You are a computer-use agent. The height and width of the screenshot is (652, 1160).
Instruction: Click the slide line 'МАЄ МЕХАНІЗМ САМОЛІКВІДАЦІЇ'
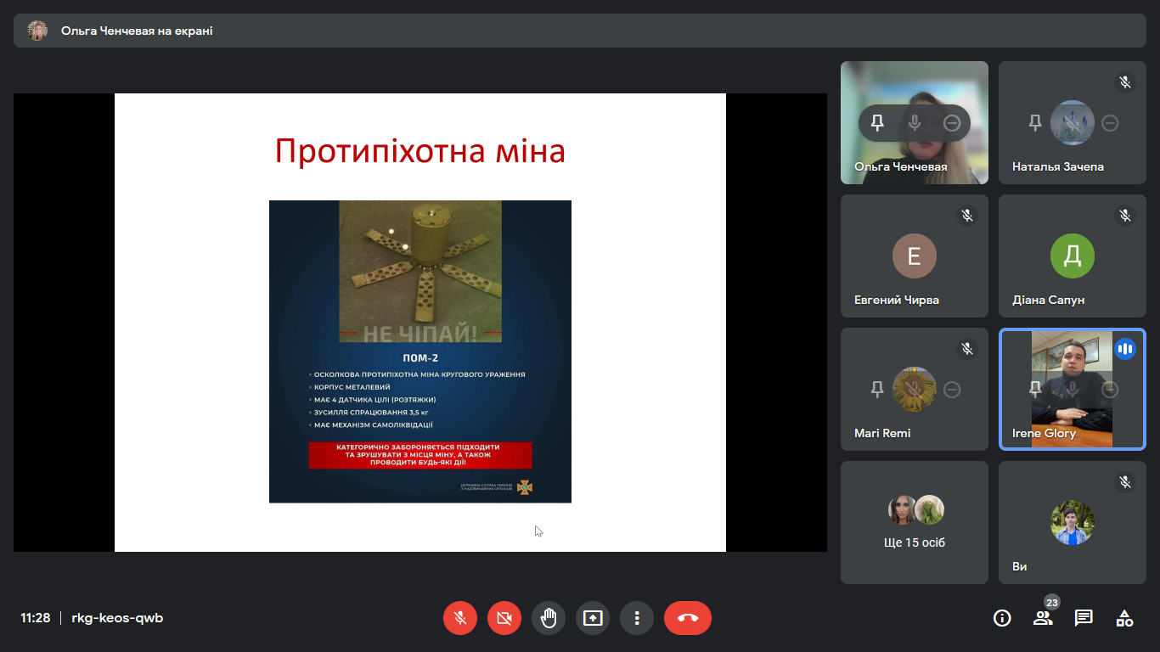(374, 425)
